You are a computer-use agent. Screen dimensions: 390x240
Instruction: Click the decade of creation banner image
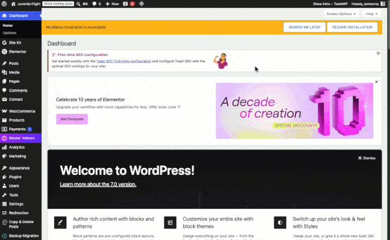click(x=294, y=111)
